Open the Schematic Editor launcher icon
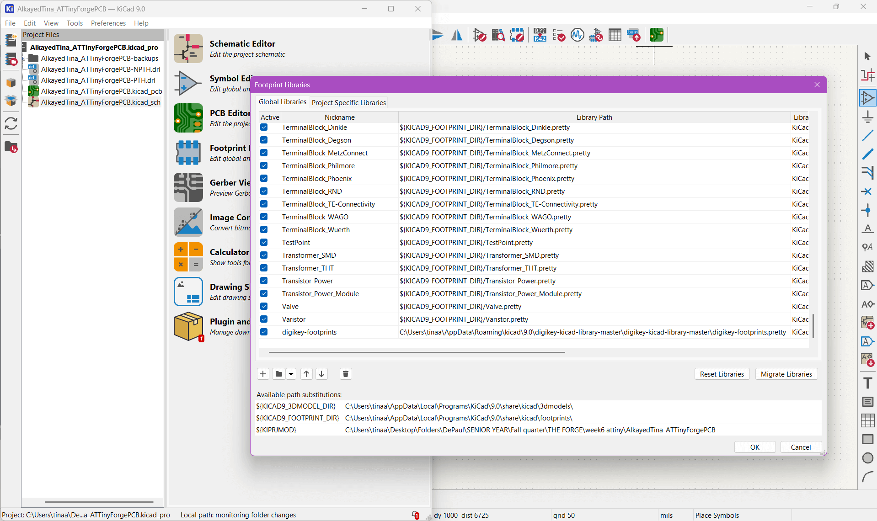This screenshot has width=877, height=521. [188, 48]
